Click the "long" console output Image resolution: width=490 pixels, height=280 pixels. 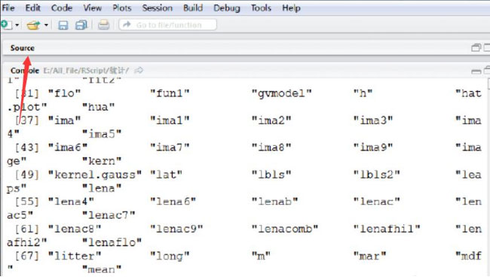170,256
